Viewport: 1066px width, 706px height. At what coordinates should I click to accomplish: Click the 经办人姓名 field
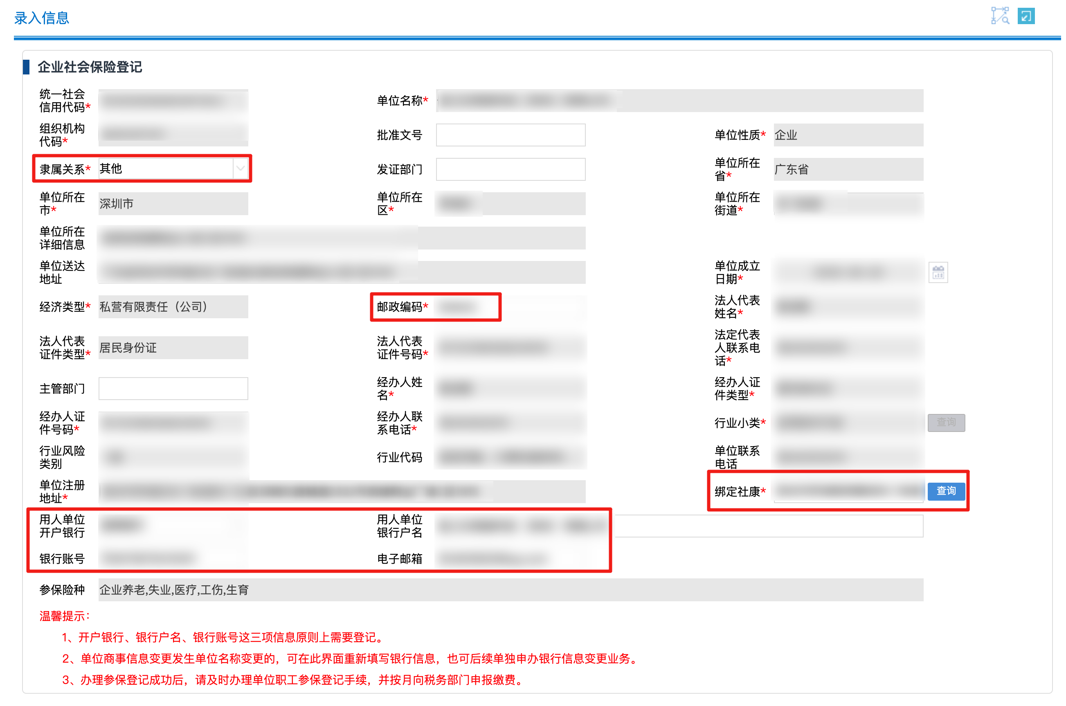point(511,388)
